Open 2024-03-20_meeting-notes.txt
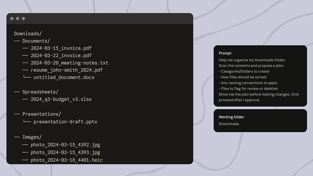The width and height of the screenshot is (313, 176). pos(69,63)
